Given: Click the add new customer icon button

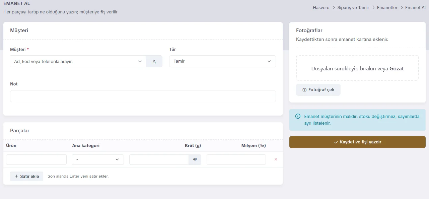Looking at the screenshot, I should (x=154, y=62).
